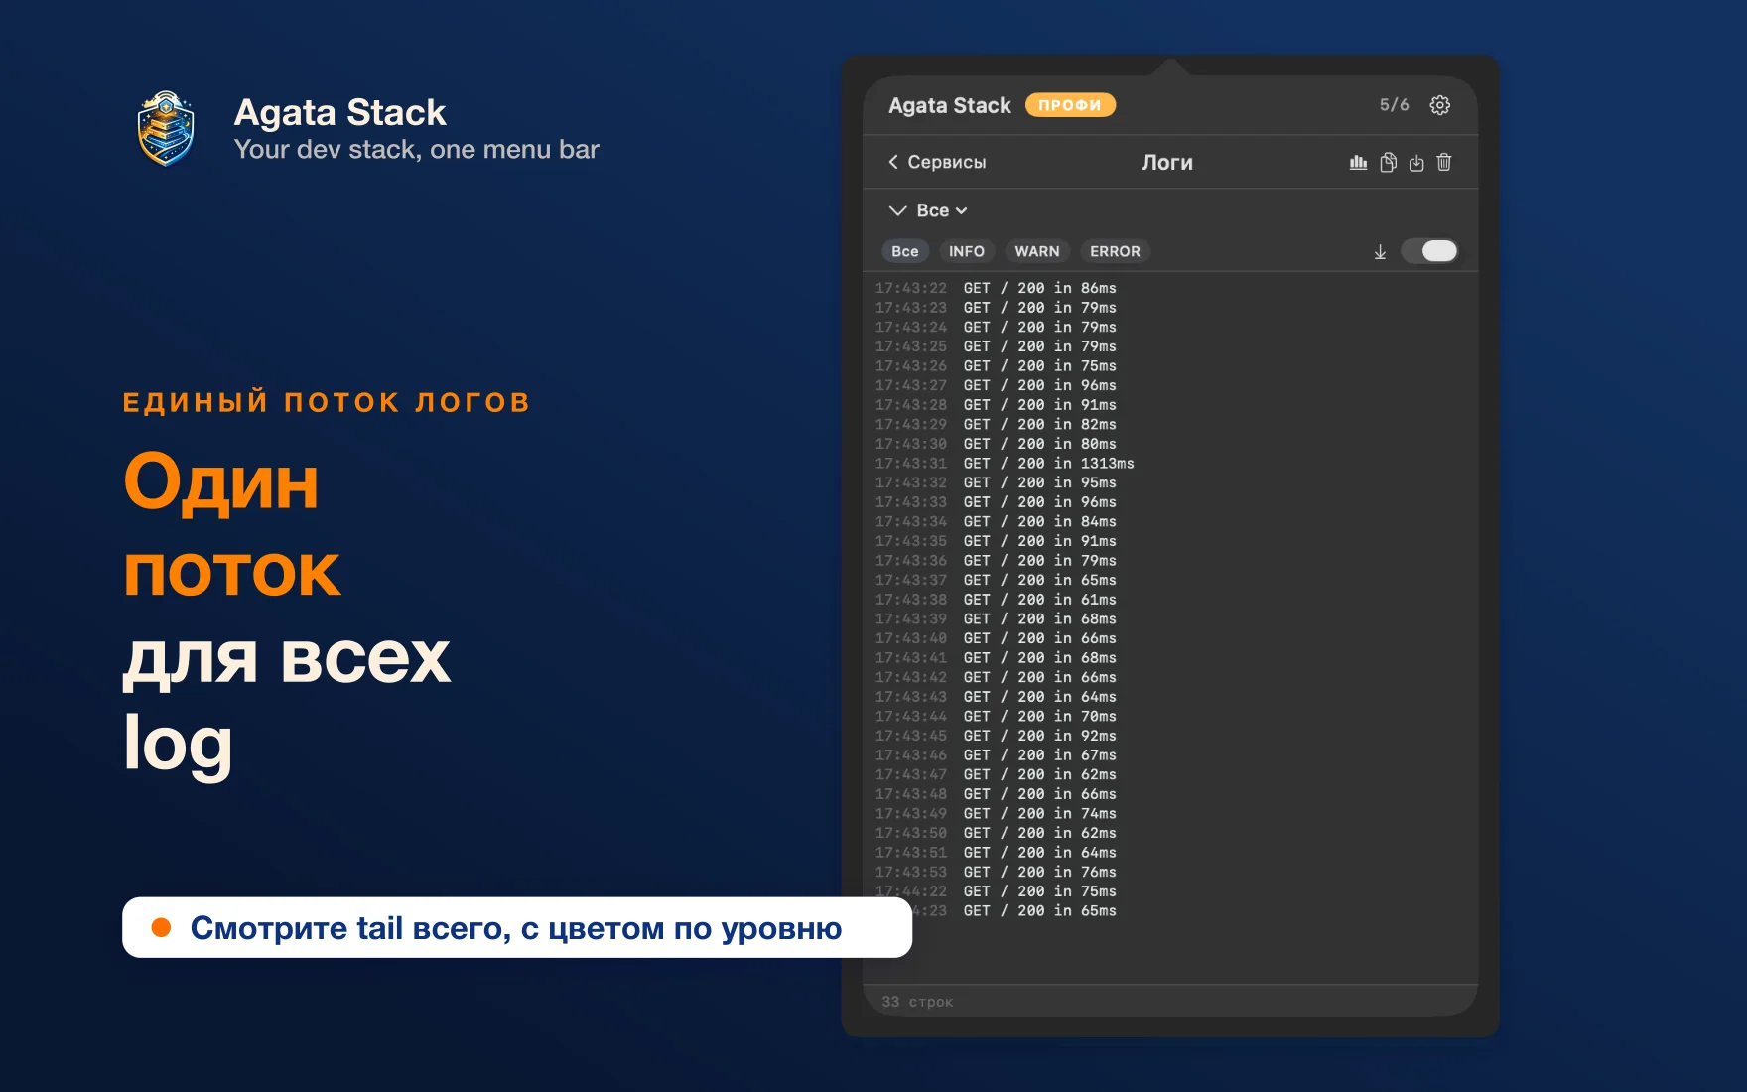Select log line at 17:43:48
This screenshot has height=1092, width=1747.
(996, 794)
